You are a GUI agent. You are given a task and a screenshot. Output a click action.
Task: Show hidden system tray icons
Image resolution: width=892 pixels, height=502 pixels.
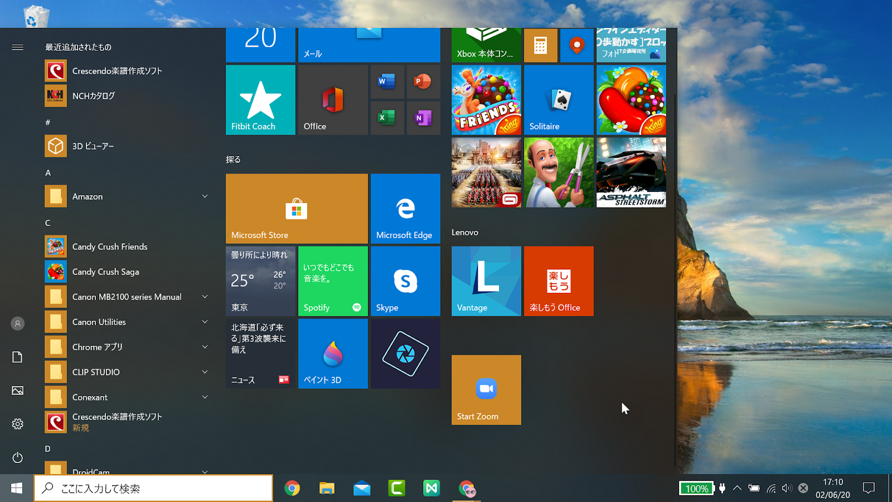[737, 488]
